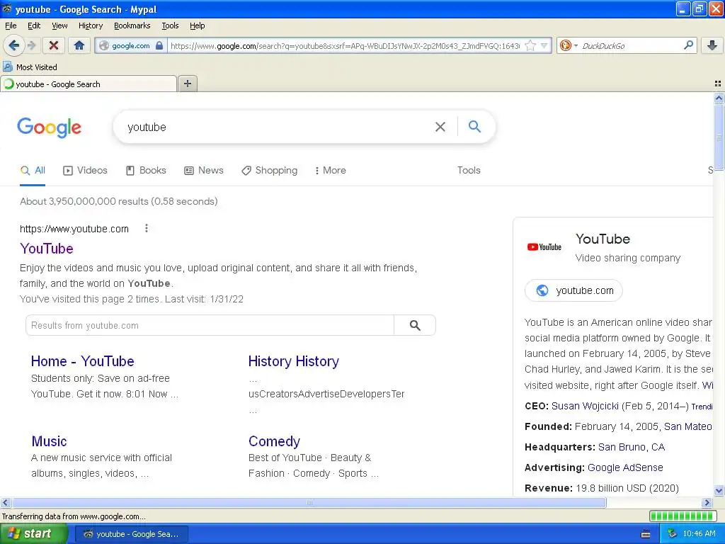Switch to the Books results tab
Viewport: 725px width, 544px height.
pos(146,170)
